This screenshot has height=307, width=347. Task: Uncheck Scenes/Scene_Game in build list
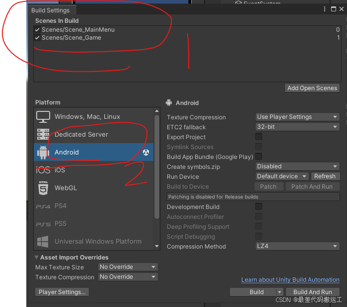pos(37,38)
